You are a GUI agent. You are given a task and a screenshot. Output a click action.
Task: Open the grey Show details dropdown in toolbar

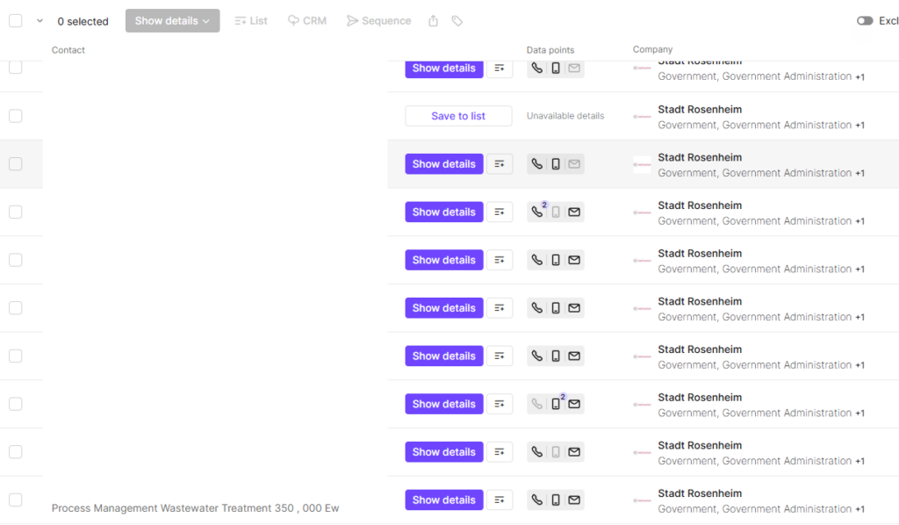click(172, 21)
